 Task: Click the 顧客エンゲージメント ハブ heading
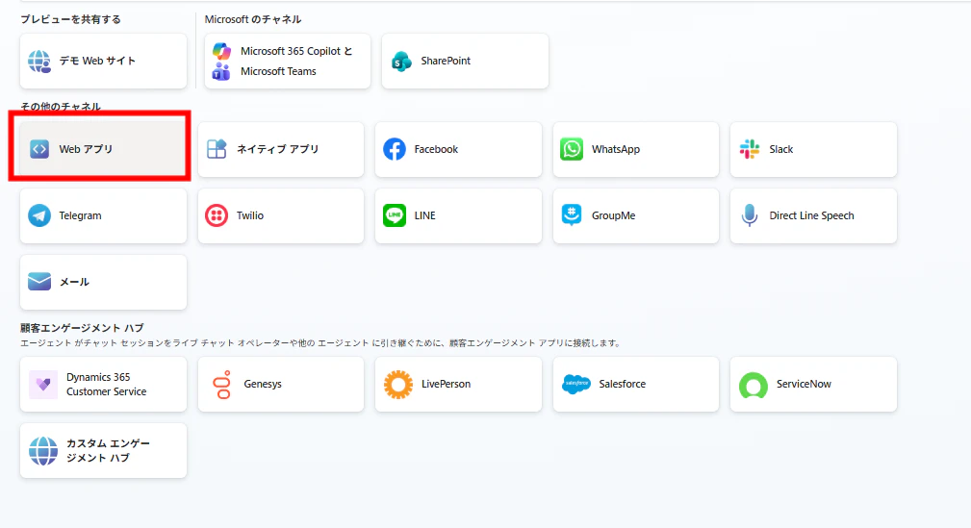pos(82,327)
